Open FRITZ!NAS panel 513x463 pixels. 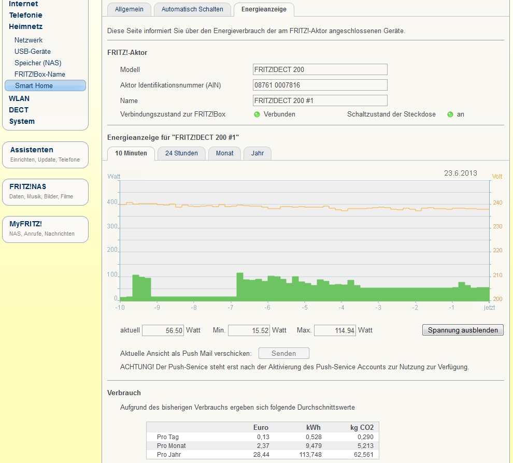pyautogui.click(x=45, y=192)
